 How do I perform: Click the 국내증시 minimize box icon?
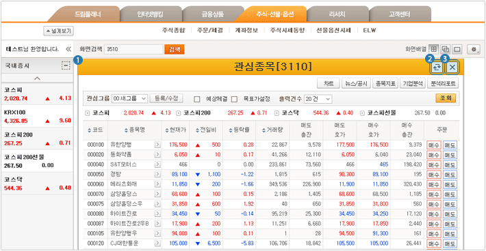click(66, 65)
